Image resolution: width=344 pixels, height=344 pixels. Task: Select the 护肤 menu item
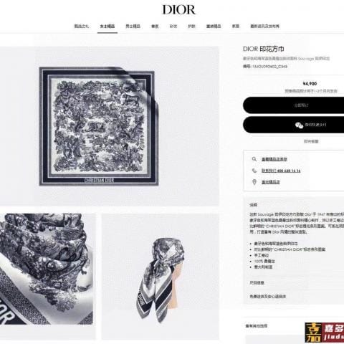pos(191,27)
